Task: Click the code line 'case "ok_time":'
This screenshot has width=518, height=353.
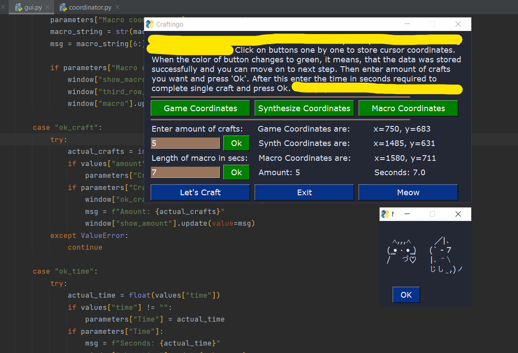Action: coord(65,271)
